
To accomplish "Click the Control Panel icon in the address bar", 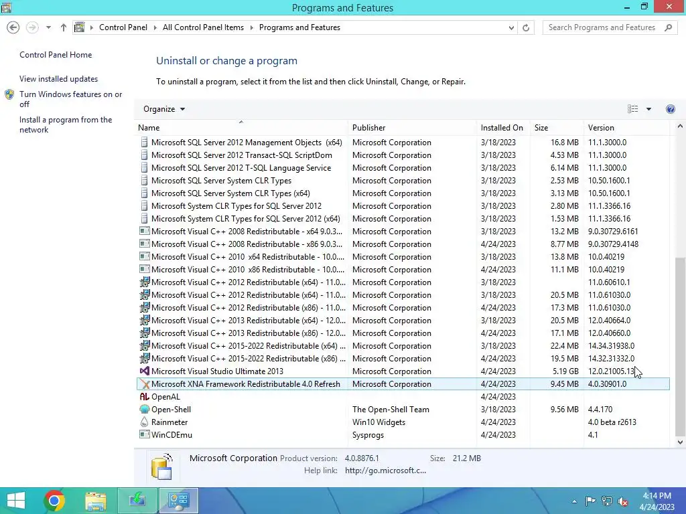I will 79,27.
